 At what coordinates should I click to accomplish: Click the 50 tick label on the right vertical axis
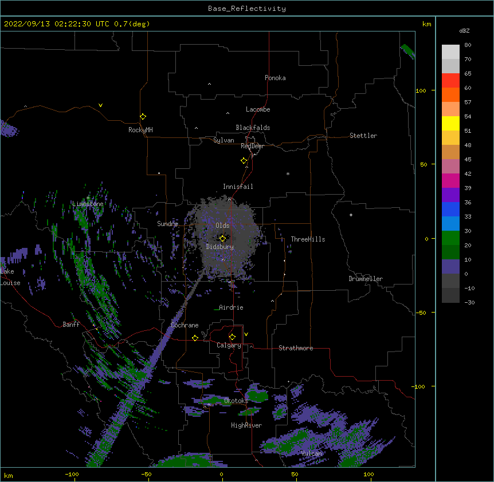pyautogui.click(x=424, y=164)
